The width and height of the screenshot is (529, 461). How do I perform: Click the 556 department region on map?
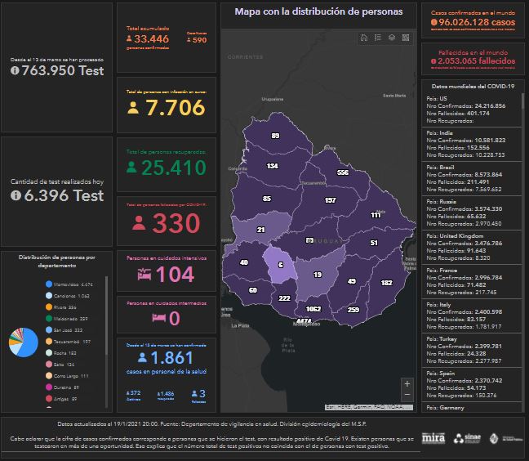tap(343, 172)
